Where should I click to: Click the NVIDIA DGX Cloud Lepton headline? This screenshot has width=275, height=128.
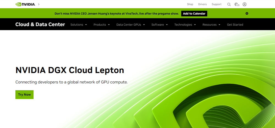tap(70, 70)
